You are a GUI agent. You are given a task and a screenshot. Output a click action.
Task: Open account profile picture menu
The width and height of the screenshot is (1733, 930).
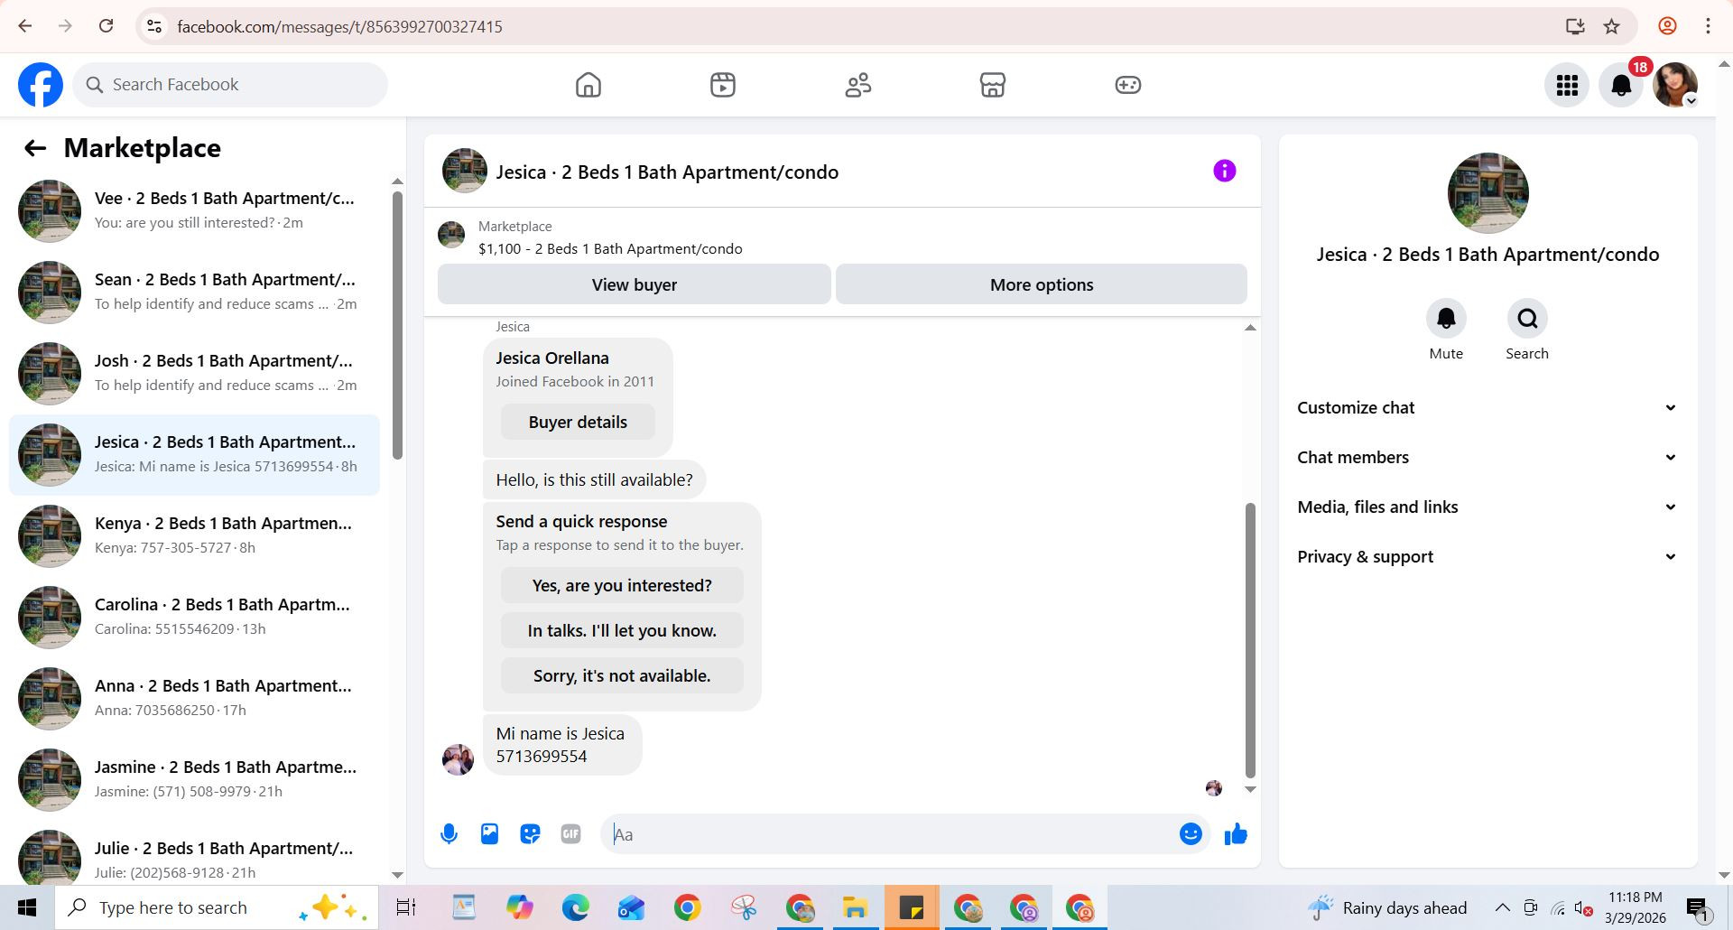1675,85
